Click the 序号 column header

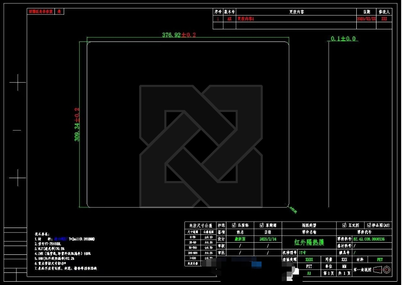(218, 12)
